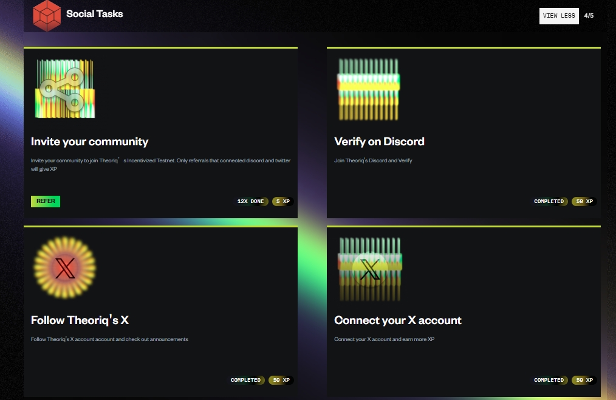Image resolution: width=616 pixels, height=400 pixels.
Task: Select the Invite your community title
Action: point(89,142)
